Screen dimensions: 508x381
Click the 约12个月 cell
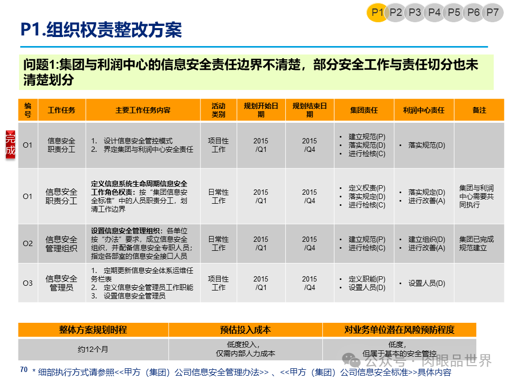tap(93, 349)
